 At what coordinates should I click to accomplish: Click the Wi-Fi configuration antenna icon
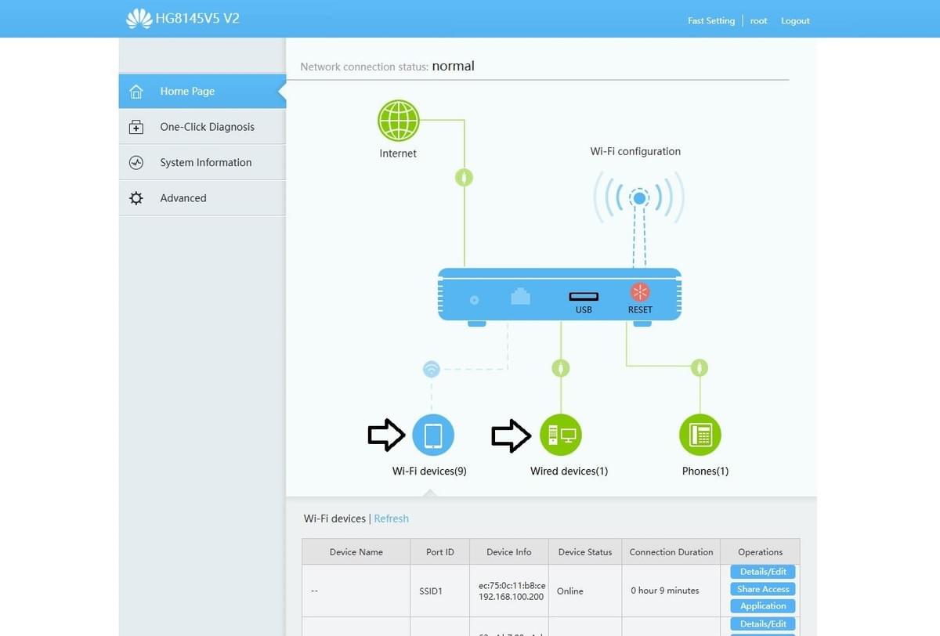coord(639,199)
